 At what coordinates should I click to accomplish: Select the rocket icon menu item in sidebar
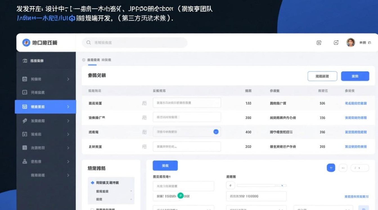pyautogui.click(x=24, y=121)
